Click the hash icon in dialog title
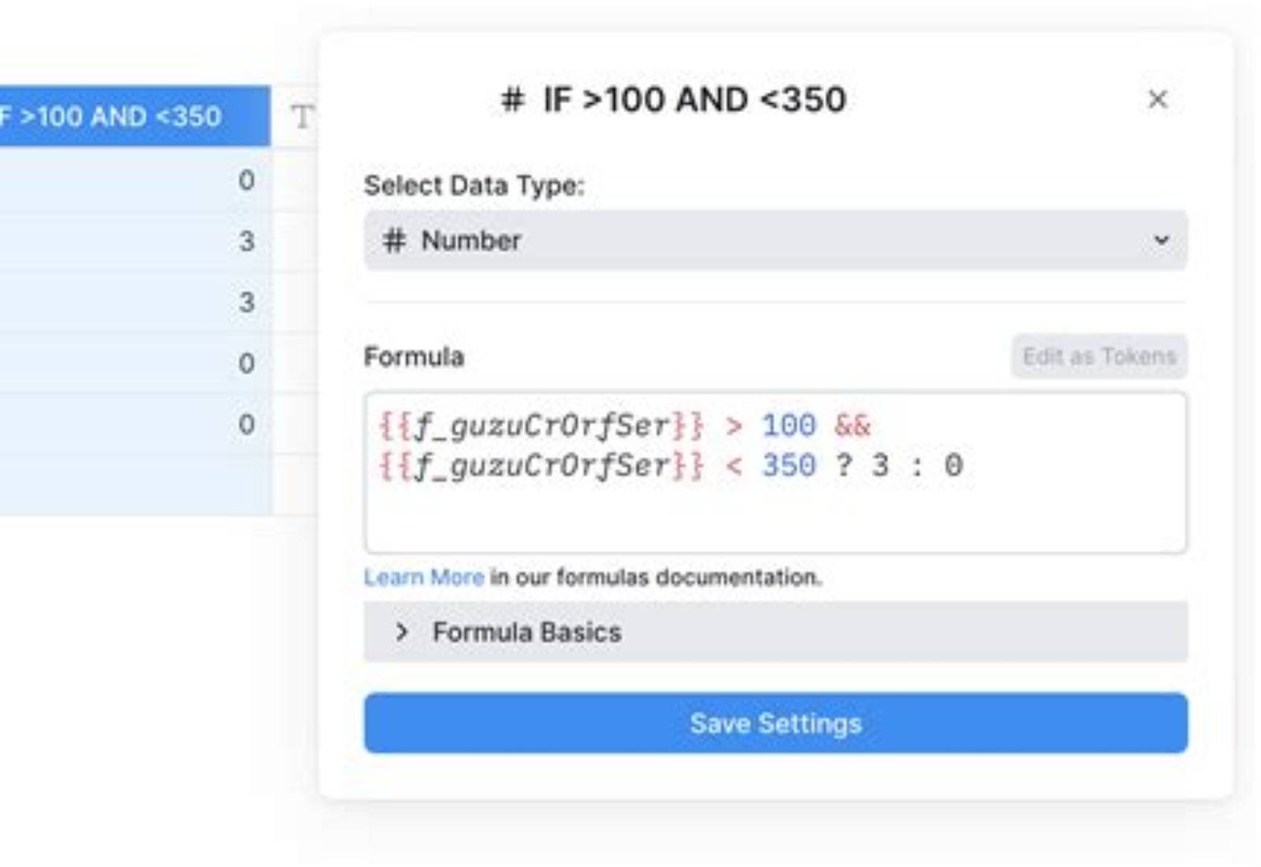Screen dimensions: 1261x867 [512, 100]
